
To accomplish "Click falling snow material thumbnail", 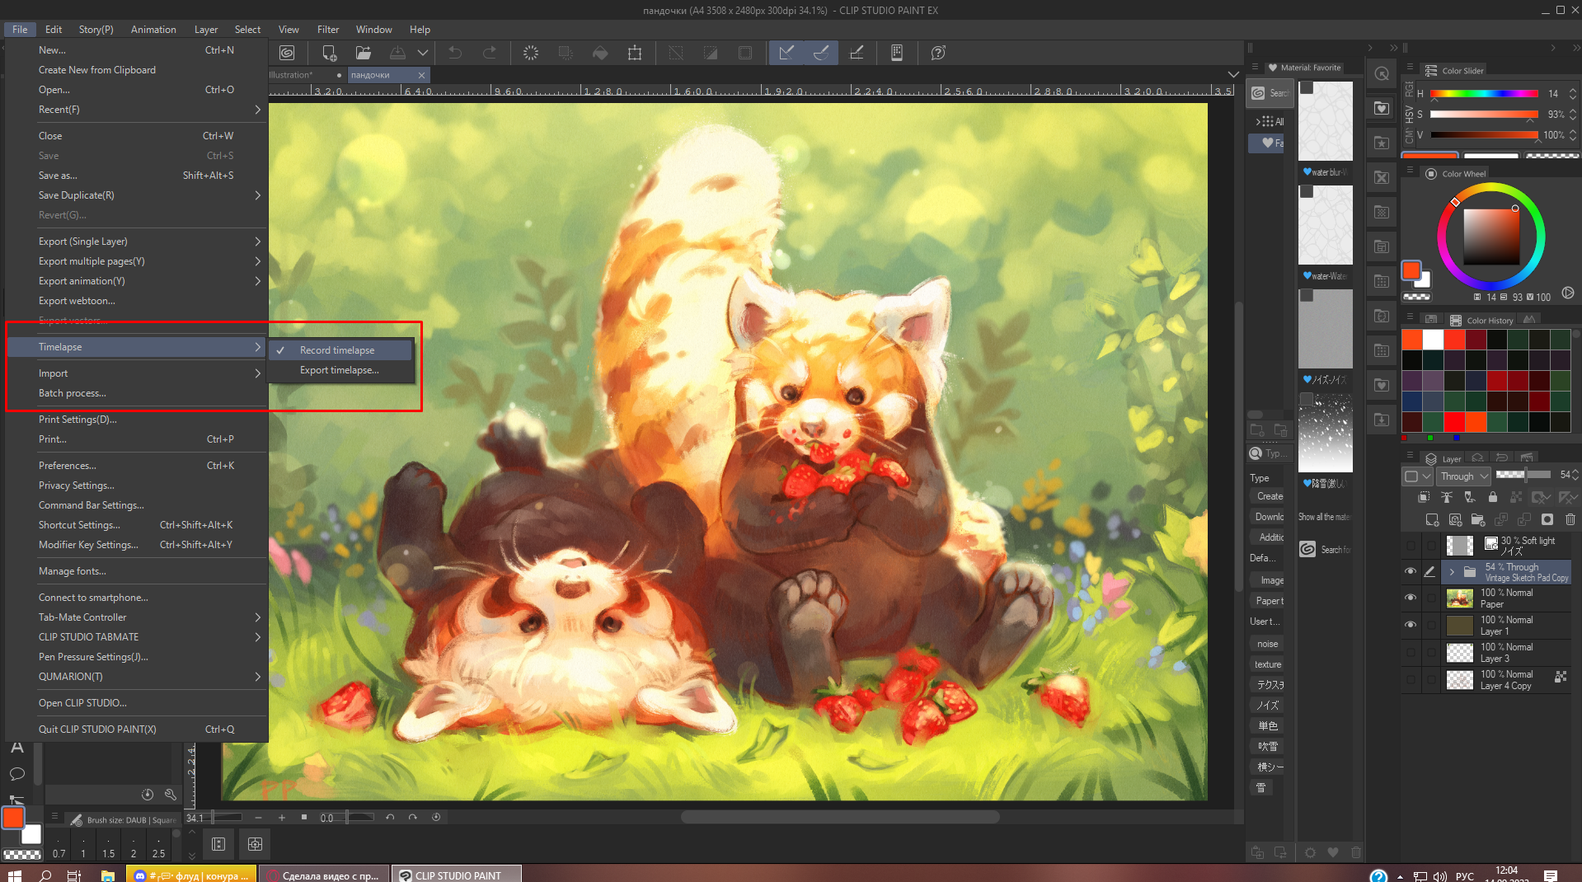I will pos(1325,433).
